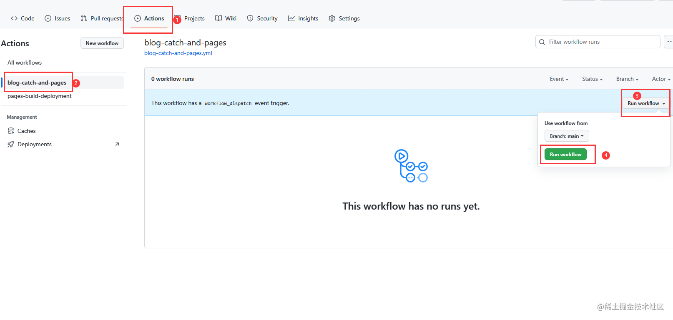Switch to the Wiki tab
This screenshot has width=673, height=320.
click(x=226, y=18)
